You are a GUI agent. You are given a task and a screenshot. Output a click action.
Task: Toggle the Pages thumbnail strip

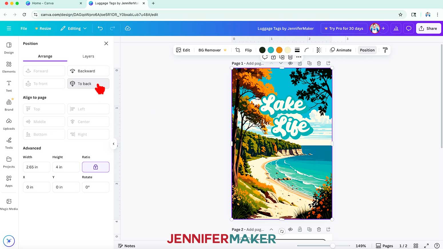coord(384,246)
